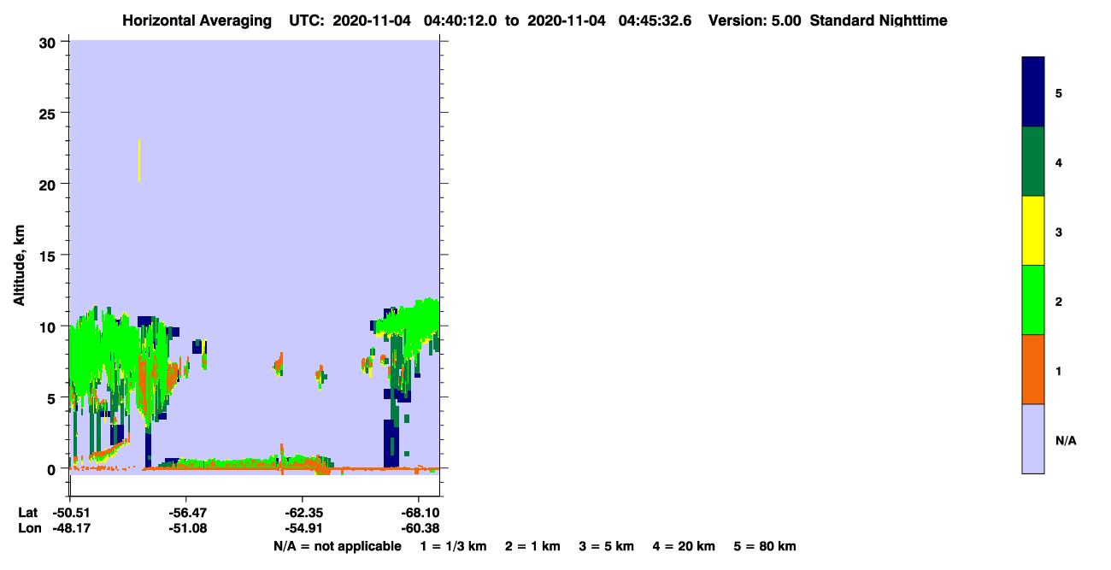Click the '3 = 5 km' legend caption

tap(607, 546)
